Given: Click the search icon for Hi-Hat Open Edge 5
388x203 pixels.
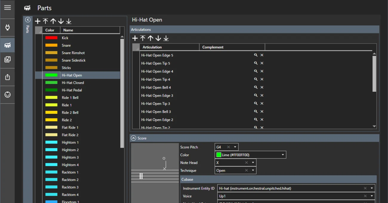Looking at the screenshot, I should point(256,55).
